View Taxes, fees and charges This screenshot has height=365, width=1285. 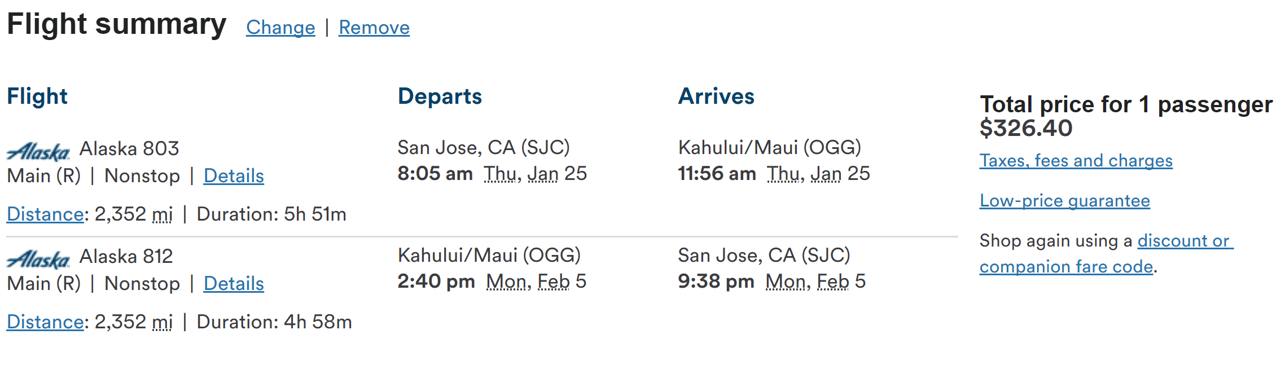click(1076, 161)
